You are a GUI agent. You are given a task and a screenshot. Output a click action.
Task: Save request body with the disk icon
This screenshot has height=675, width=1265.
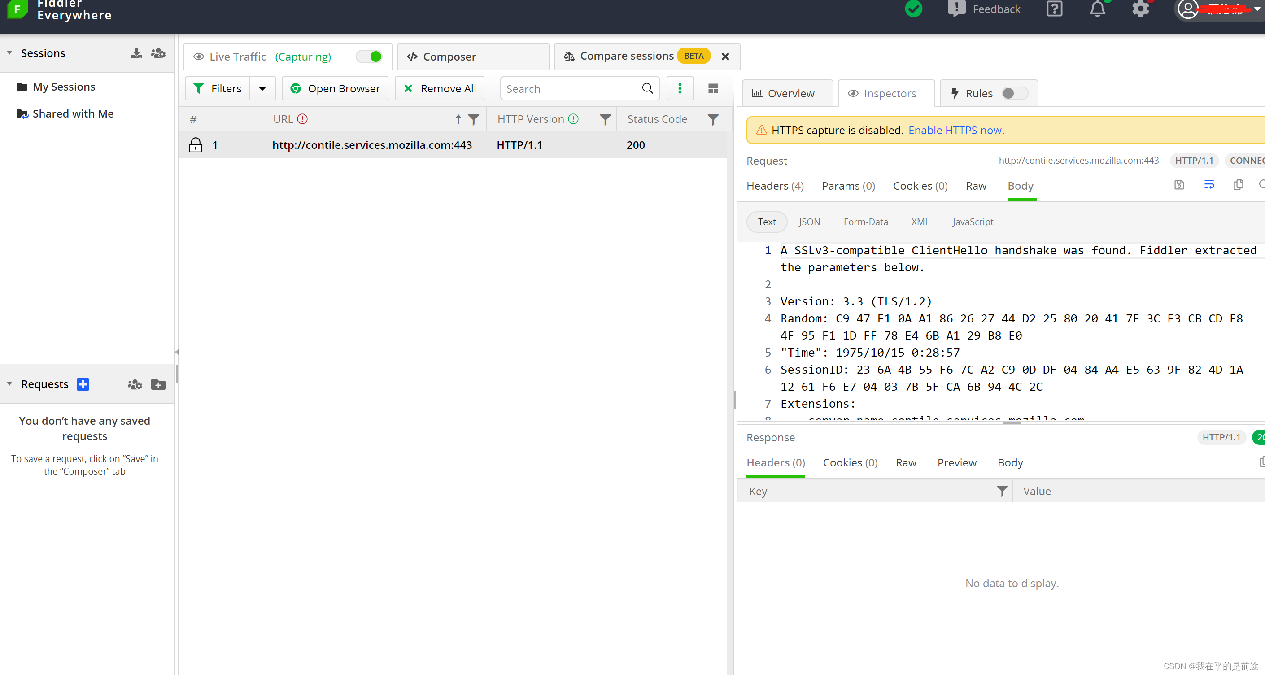[1179, 185]
